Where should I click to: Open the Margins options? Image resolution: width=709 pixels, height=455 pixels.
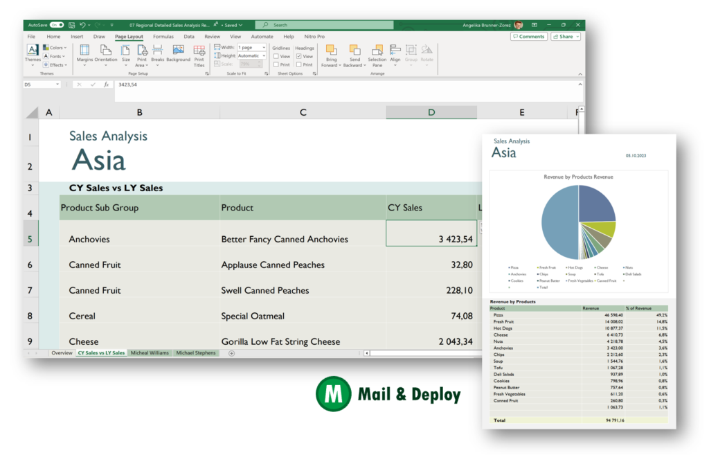(x=84, y=55)
